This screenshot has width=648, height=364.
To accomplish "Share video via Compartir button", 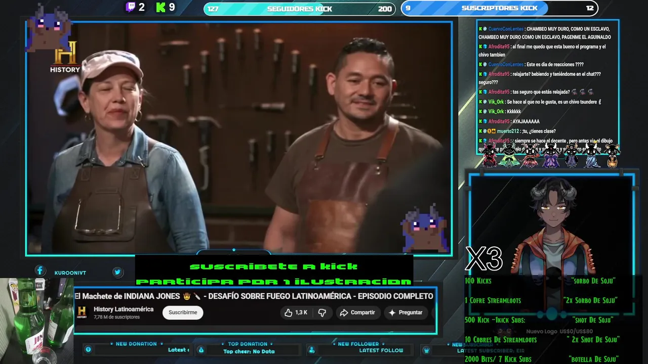I will (357, 312).
